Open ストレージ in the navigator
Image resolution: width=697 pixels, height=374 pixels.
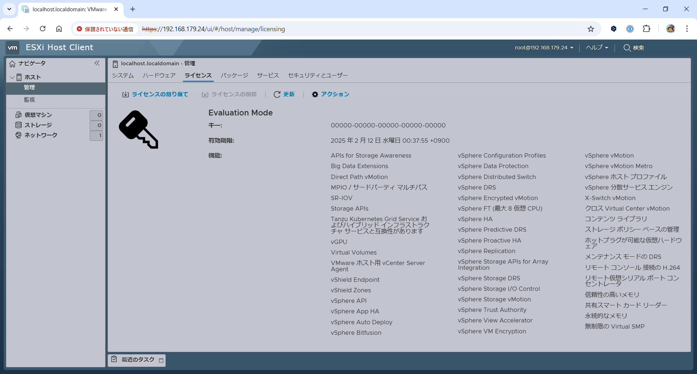tap(38, 125)
